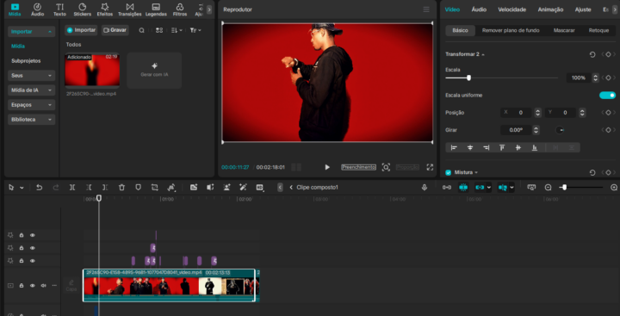
Task: Open the selection tool mode dropdown
Action: (22, 188)
